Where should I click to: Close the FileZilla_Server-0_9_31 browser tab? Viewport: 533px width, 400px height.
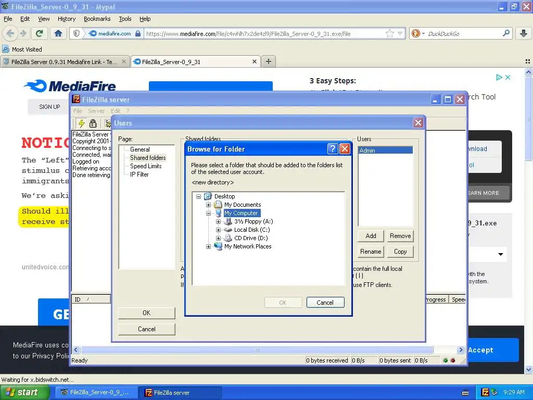pyautogui.click(x=254, y=61)
